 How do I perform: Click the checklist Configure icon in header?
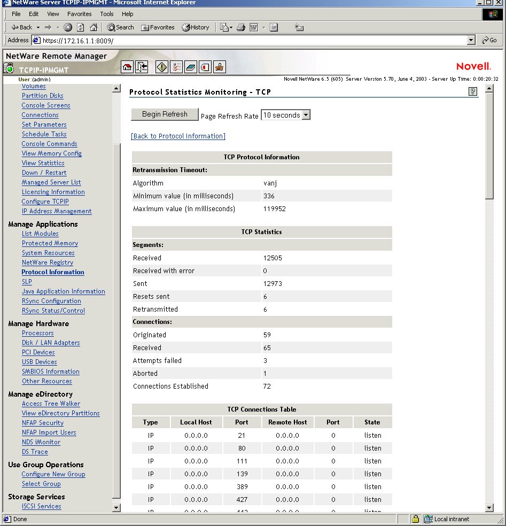177,67
